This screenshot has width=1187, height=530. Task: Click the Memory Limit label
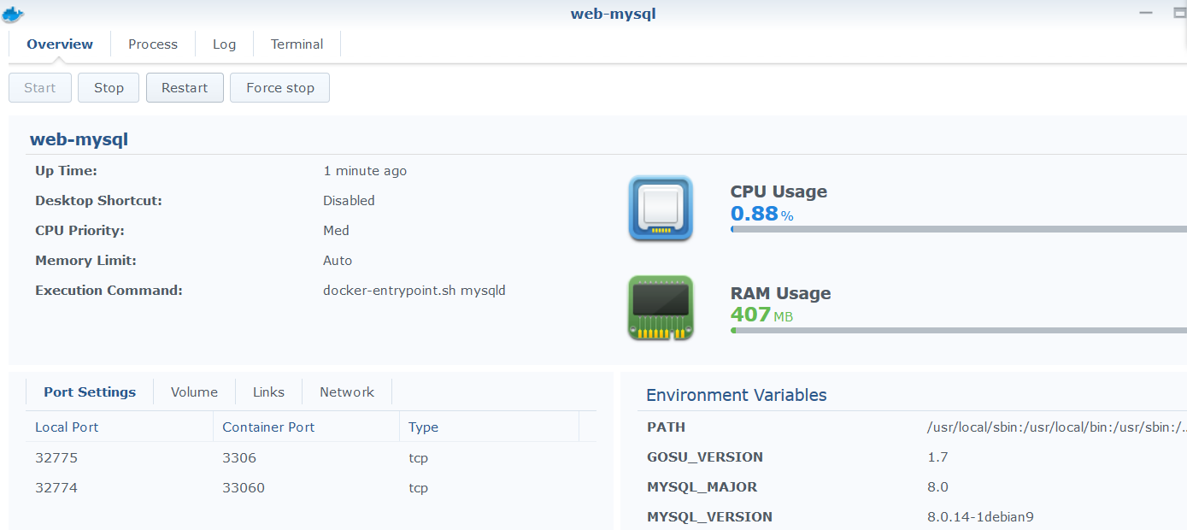85,261
